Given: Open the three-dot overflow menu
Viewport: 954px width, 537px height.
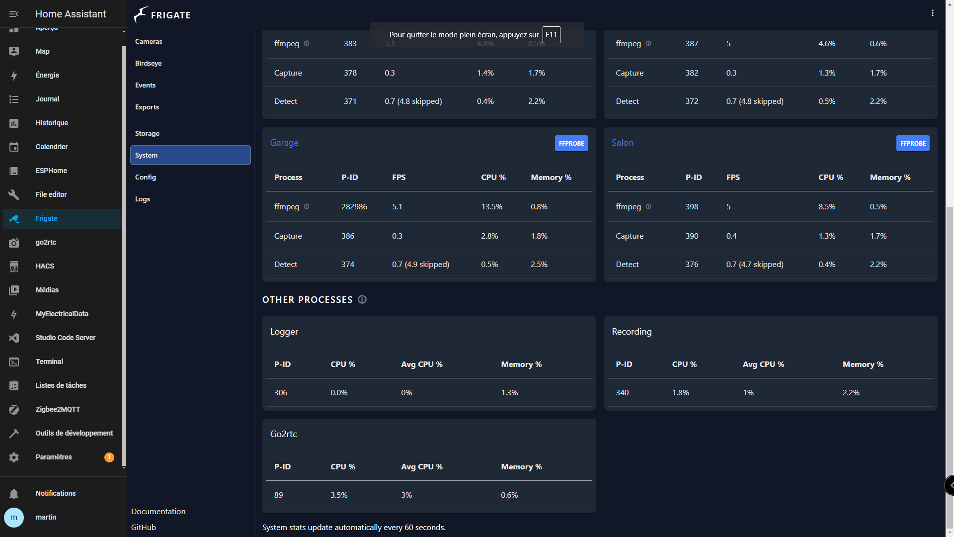Looking at the screenshot, I should point(932,13).
